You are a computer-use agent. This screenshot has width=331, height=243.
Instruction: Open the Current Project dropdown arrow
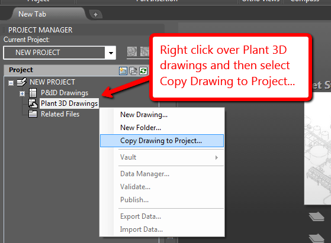pos(111,53)
